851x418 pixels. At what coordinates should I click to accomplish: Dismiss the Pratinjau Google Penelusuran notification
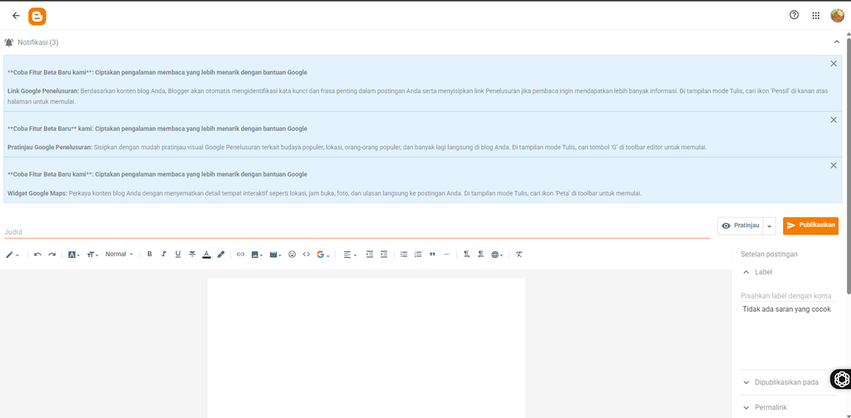(x=834, y=119)
